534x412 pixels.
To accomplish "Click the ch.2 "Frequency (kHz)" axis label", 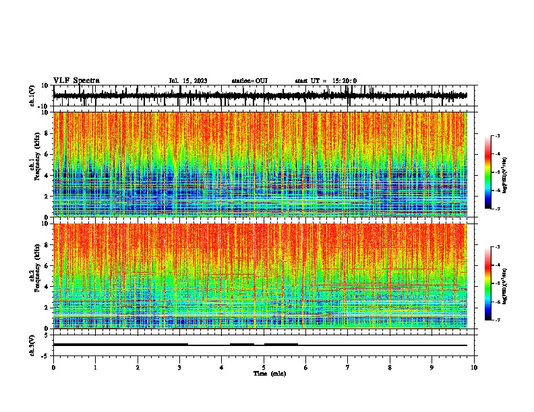I will 37,268.
